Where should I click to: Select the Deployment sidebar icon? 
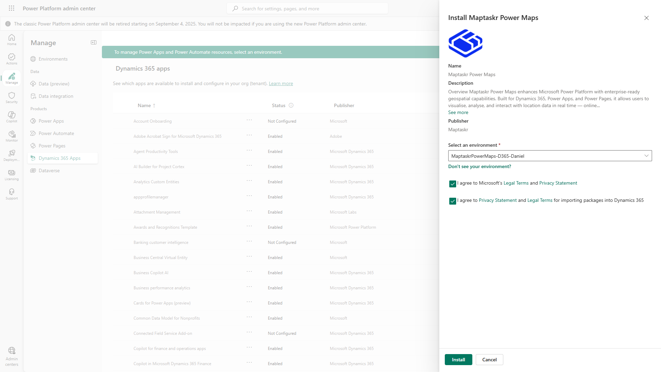pyautogui.click(x=11, y=155)
